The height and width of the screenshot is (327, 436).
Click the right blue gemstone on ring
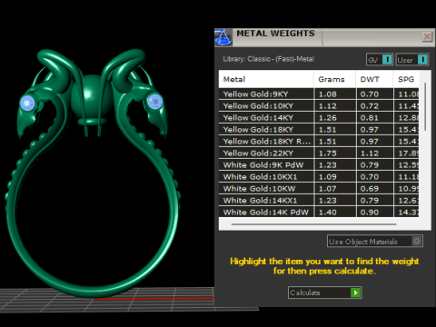tap(155, 102)
